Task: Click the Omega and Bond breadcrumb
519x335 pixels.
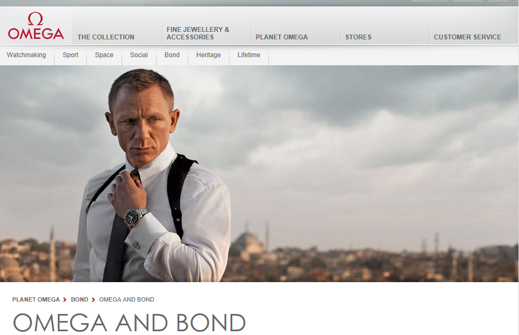Action: click(126, 299)
